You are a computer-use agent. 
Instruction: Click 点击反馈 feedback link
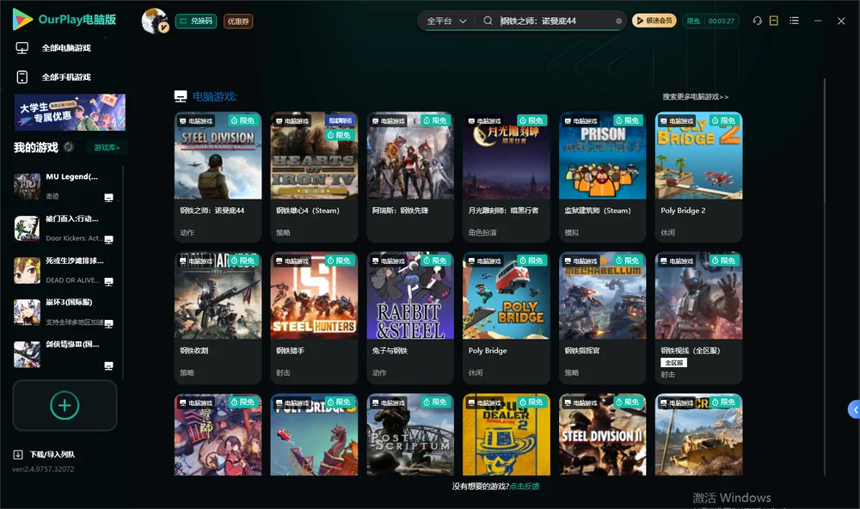click(525, 486)
